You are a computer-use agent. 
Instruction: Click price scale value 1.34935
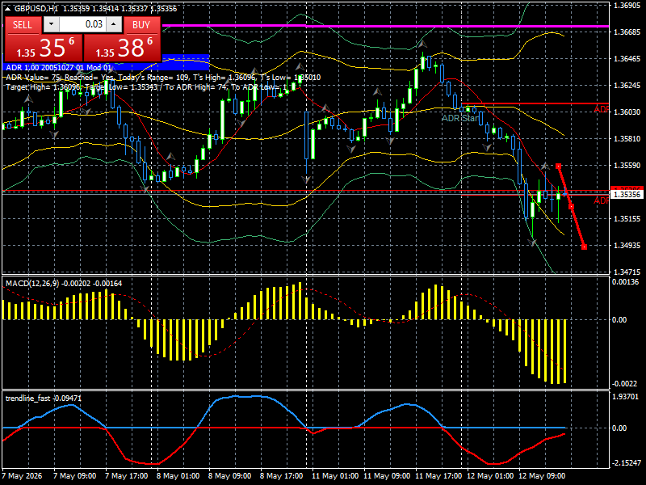pos(627,246)
